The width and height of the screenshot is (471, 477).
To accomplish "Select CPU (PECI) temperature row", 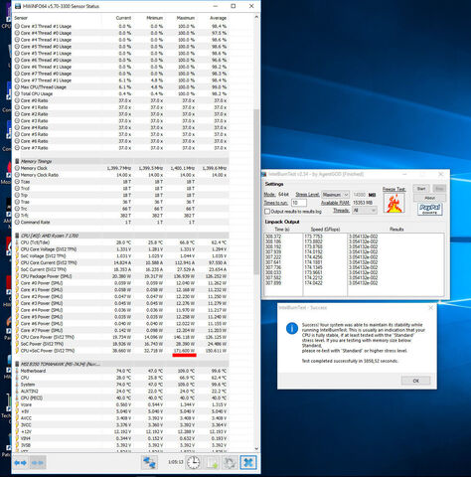I will (x=121, y=397).
